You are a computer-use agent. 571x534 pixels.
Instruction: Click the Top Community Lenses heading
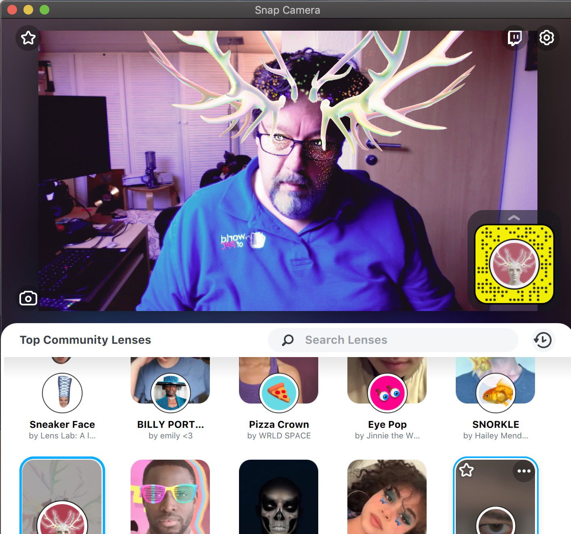85,340
